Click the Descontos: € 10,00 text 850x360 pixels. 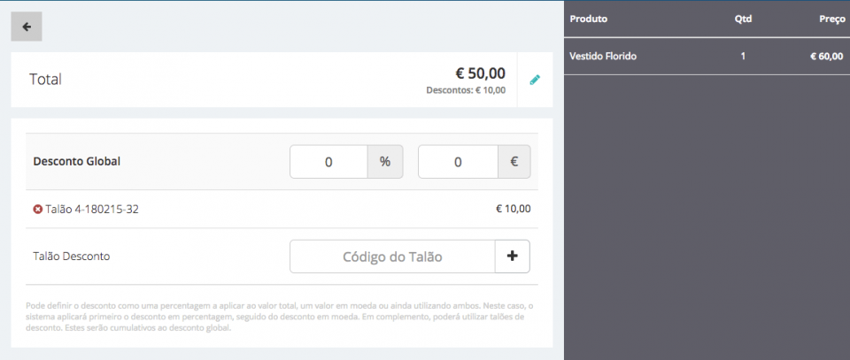(466, 90)
